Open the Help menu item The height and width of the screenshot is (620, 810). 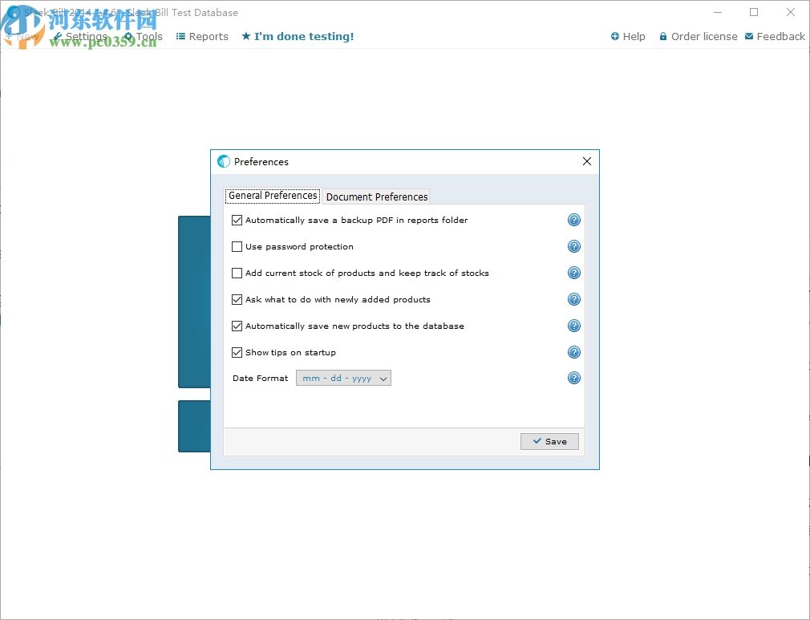[628, 36]
